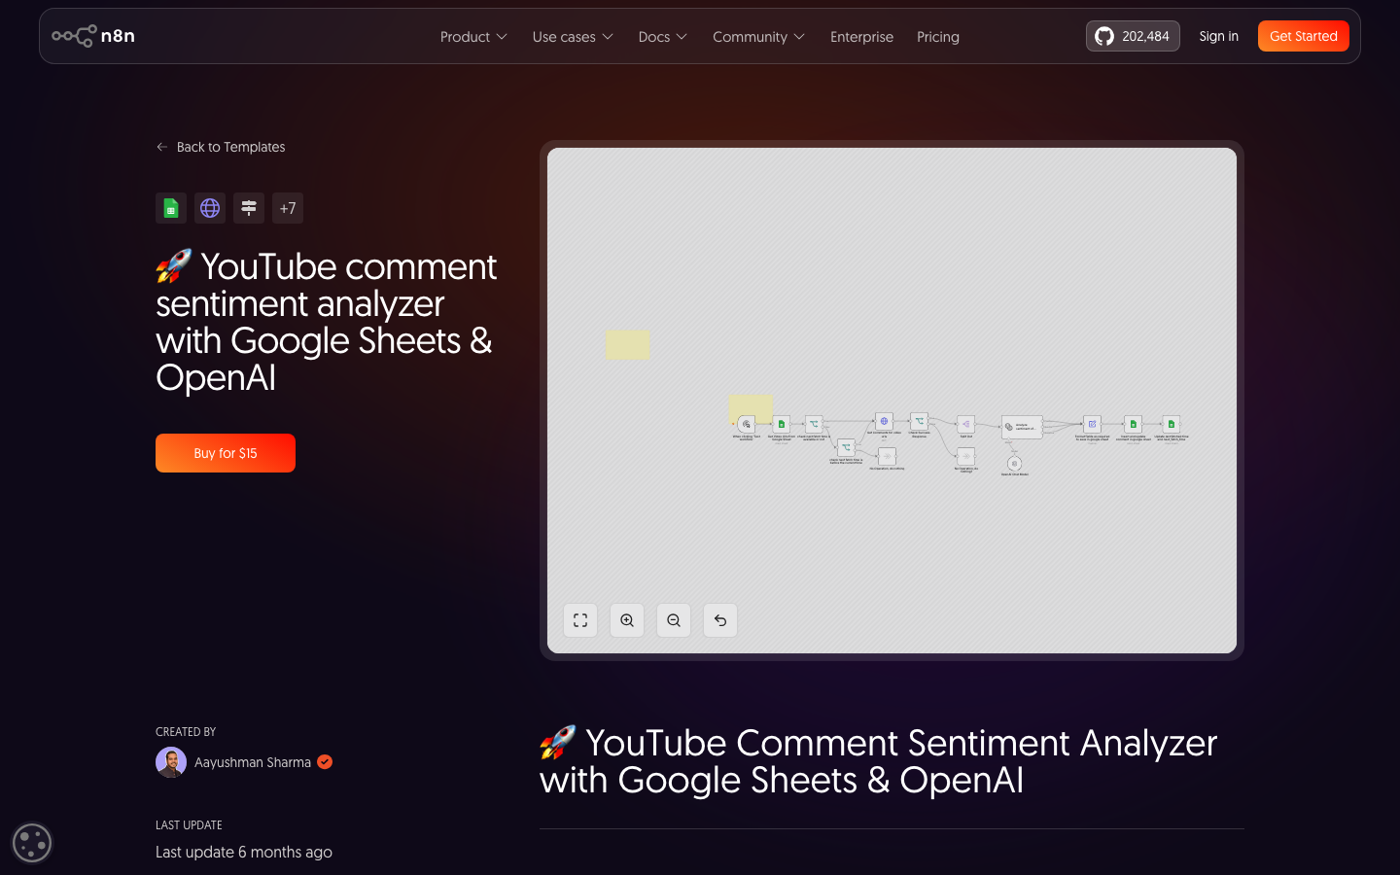Select the Insert/update comment Google Sheet node
This screenshot has width=1400, height=875.
coord(1133,425)
